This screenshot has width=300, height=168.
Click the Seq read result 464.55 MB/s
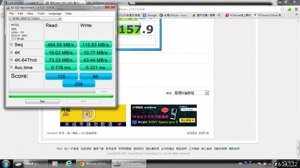tap(61, 45)
